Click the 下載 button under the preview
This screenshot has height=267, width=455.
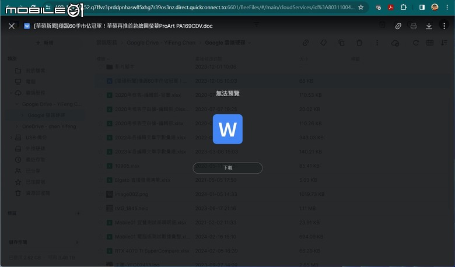coord(228,168)
